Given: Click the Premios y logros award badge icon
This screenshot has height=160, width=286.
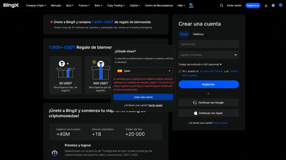Looking at the screenshot, I should click(54, 153).
